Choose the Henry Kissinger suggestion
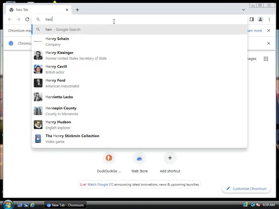 (x=139, y=55)
